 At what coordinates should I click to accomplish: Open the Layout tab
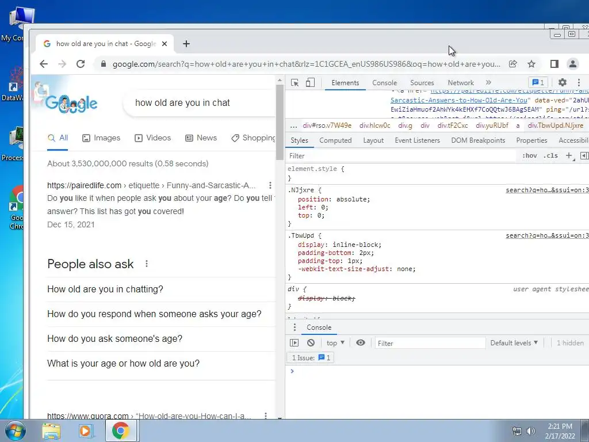click(373, 140)
